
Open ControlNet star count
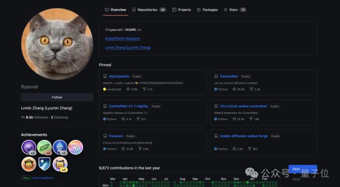pyautogui.click(x=238, y=89)
